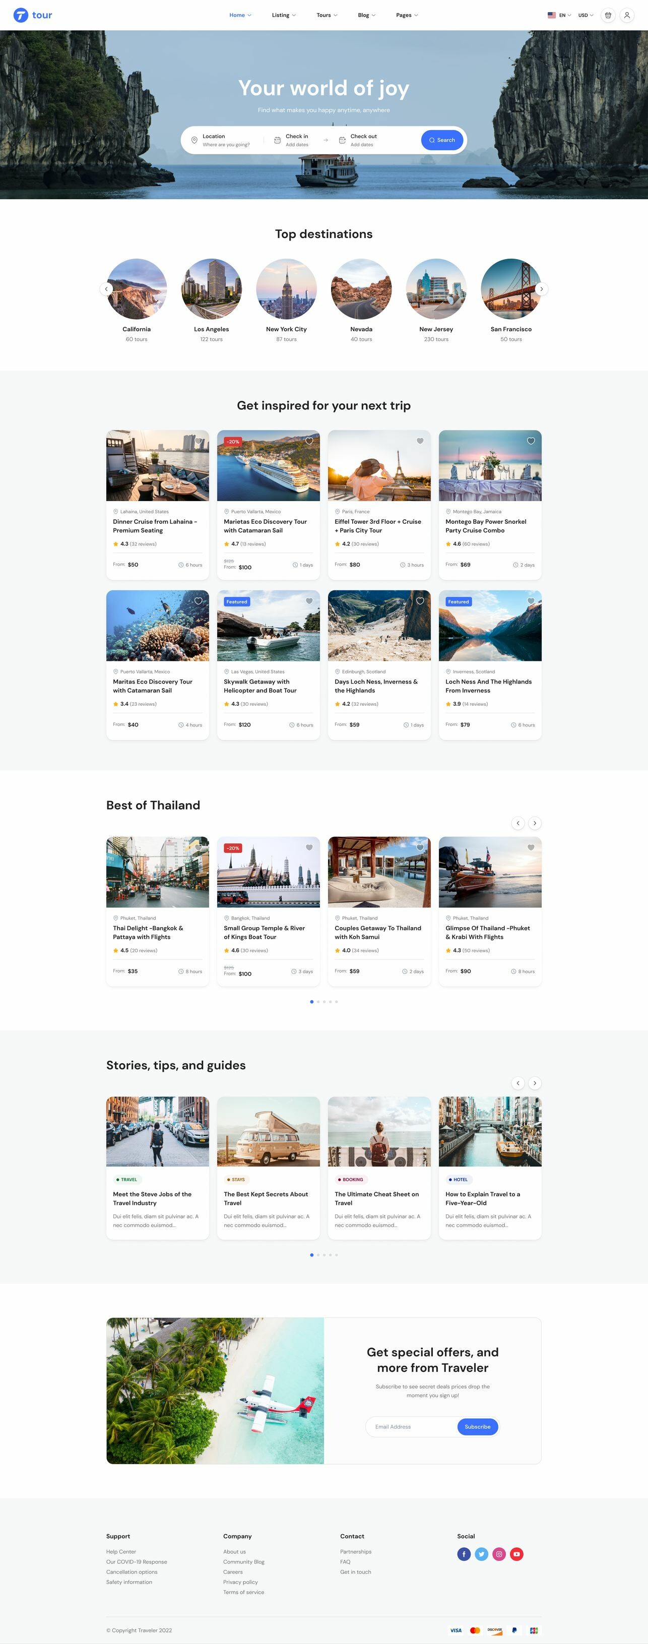Open Partnerships in footer Contact
Image resolution: width=648 pixels, height=1644 pixels.
click(x=356, y=1551)
